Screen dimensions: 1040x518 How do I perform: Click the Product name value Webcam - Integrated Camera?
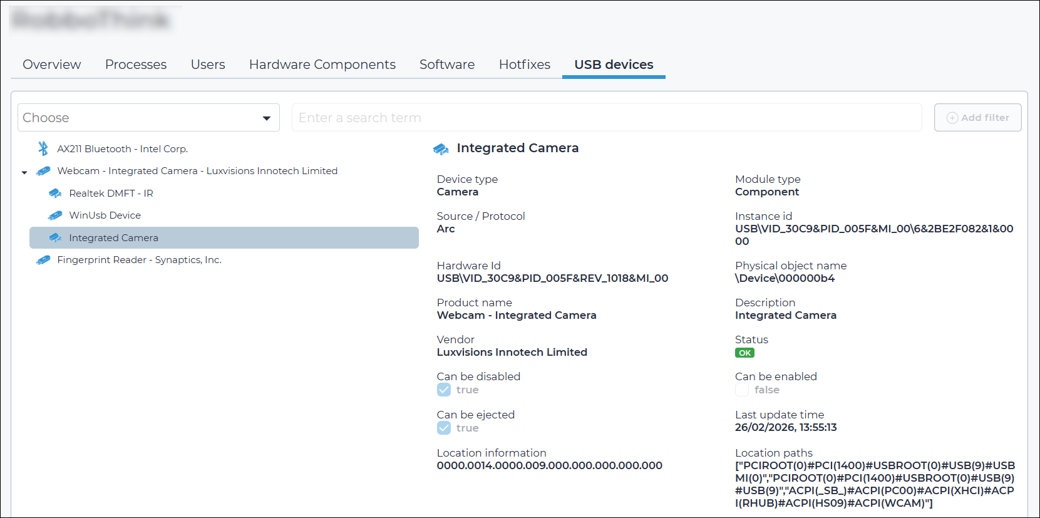[x=517, y=315]
